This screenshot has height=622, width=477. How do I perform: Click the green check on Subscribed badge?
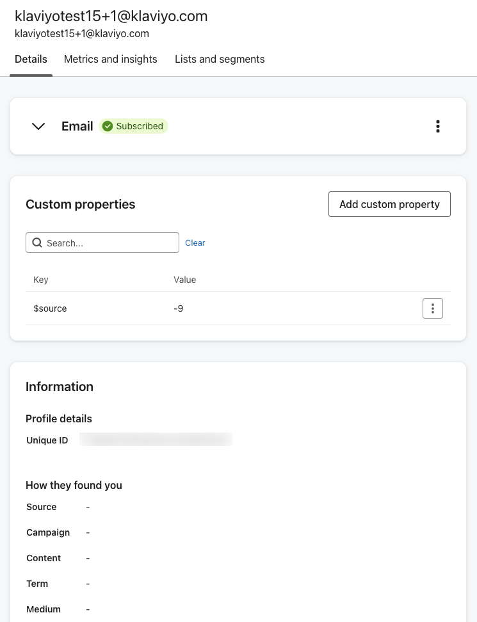[x=108, y=126]
